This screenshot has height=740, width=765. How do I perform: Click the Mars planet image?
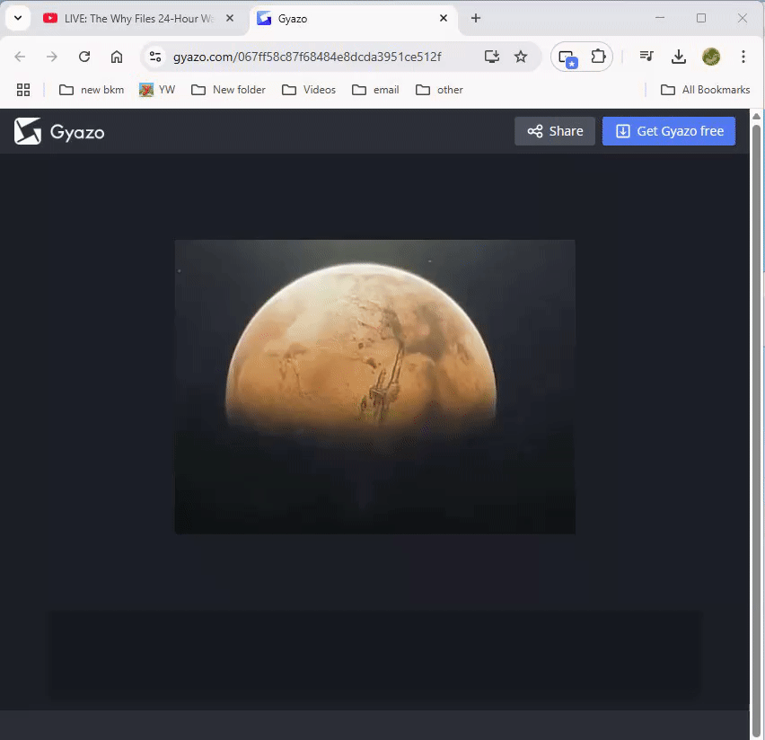[374, 386]
